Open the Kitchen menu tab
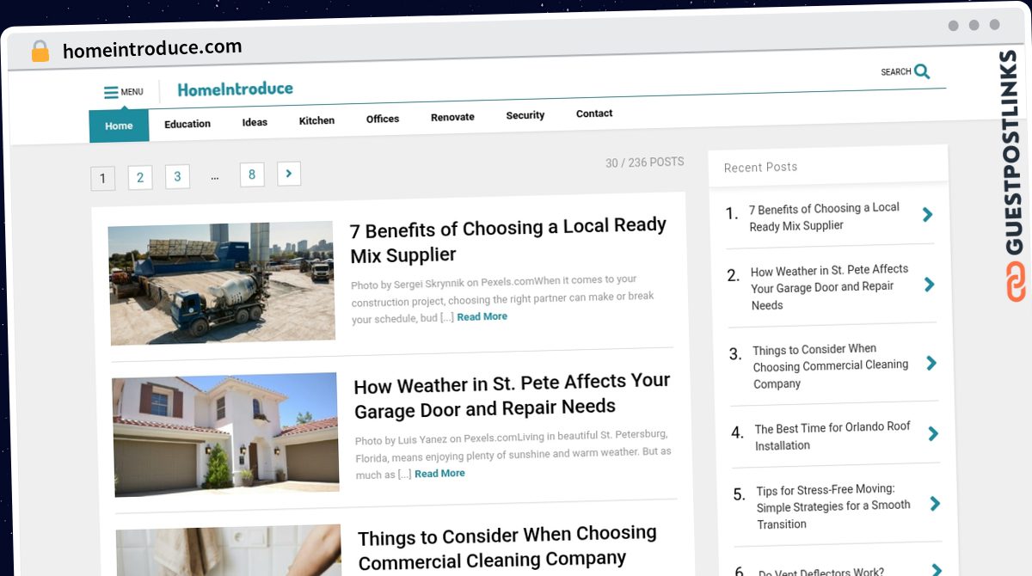 tap(316, 120)
